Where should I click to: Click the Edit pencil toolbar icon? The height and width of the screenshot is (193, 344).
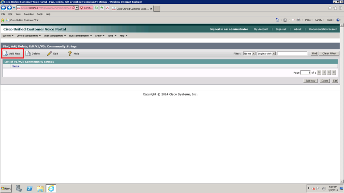click(49, 54)
